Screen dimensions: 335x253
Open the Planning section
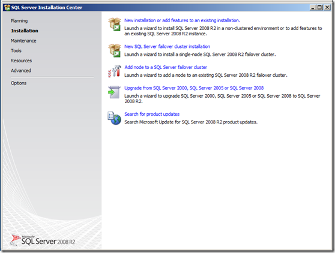pyautogui.click(x=19, y=21)
